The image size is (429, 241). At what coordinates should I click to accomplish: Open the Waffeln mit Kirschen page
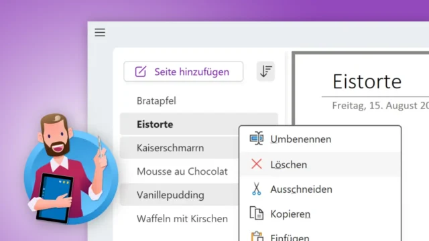tap(180, 219)
